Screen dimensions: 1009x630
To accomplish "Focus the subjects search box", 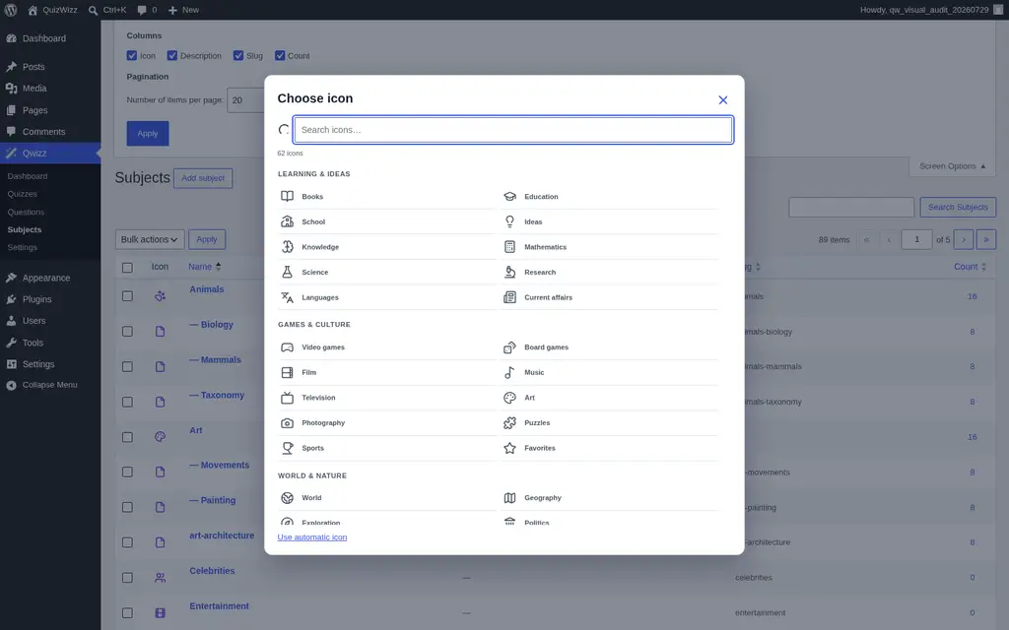I will (851, 207).
